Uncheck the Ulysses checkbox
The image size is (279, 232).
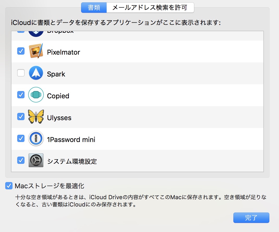pyautogui.click(x=21, y=117)
